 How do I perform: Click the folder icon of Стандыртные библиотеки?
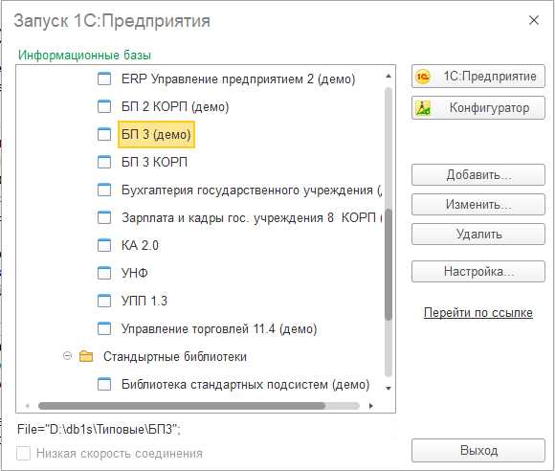click(86, 356)
